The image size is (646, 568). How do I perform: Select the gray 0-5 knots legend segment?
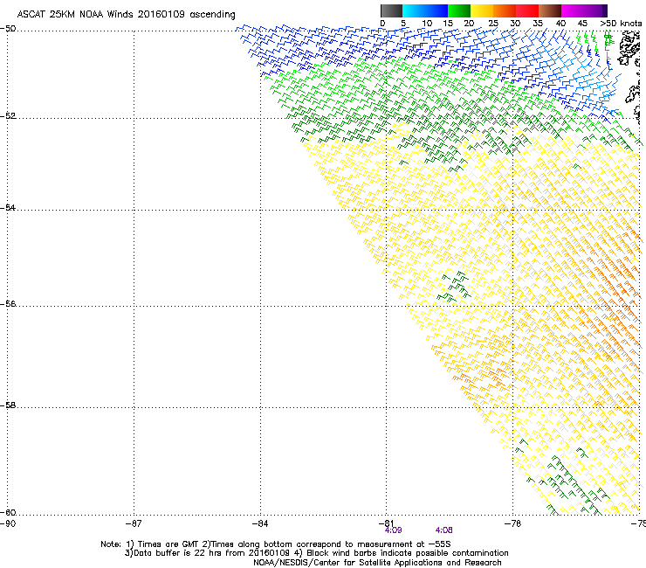coord(391,10)
